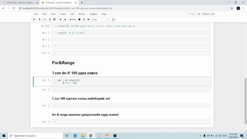Copy selected cells using copy icon
Screen dimensions: 247x139
click(50, 19)
